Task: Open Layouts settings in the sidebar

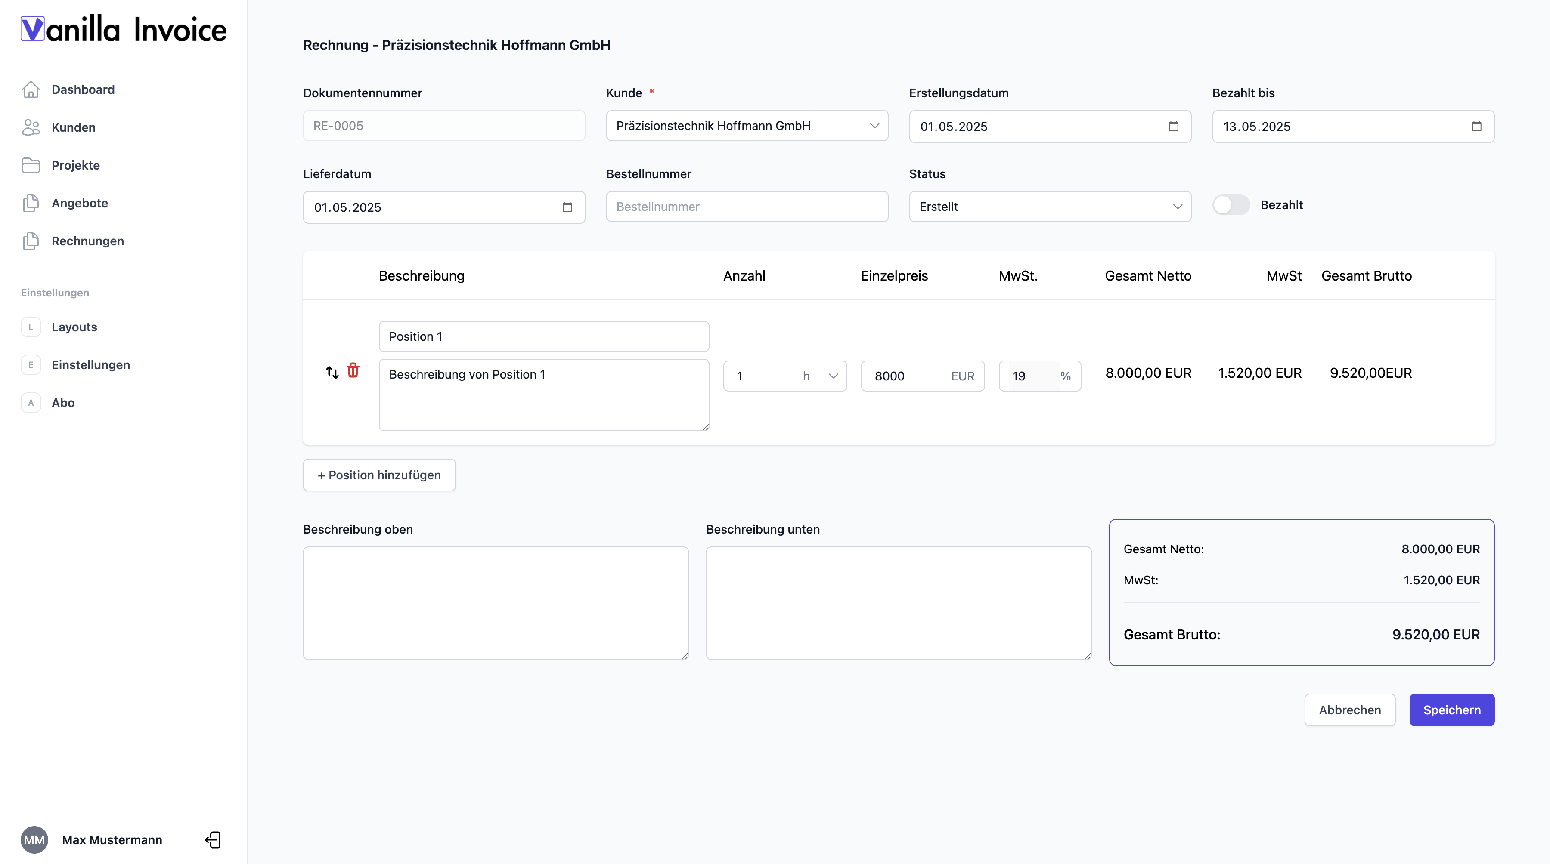Action: point(74,327)
